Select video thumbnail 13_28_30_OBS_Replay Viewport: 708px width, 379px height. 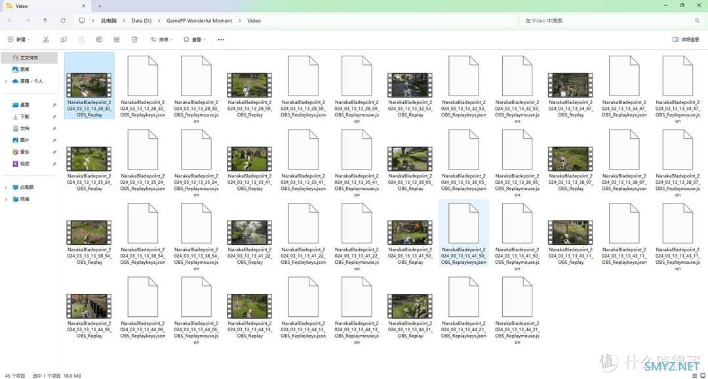tap(89, 86)
